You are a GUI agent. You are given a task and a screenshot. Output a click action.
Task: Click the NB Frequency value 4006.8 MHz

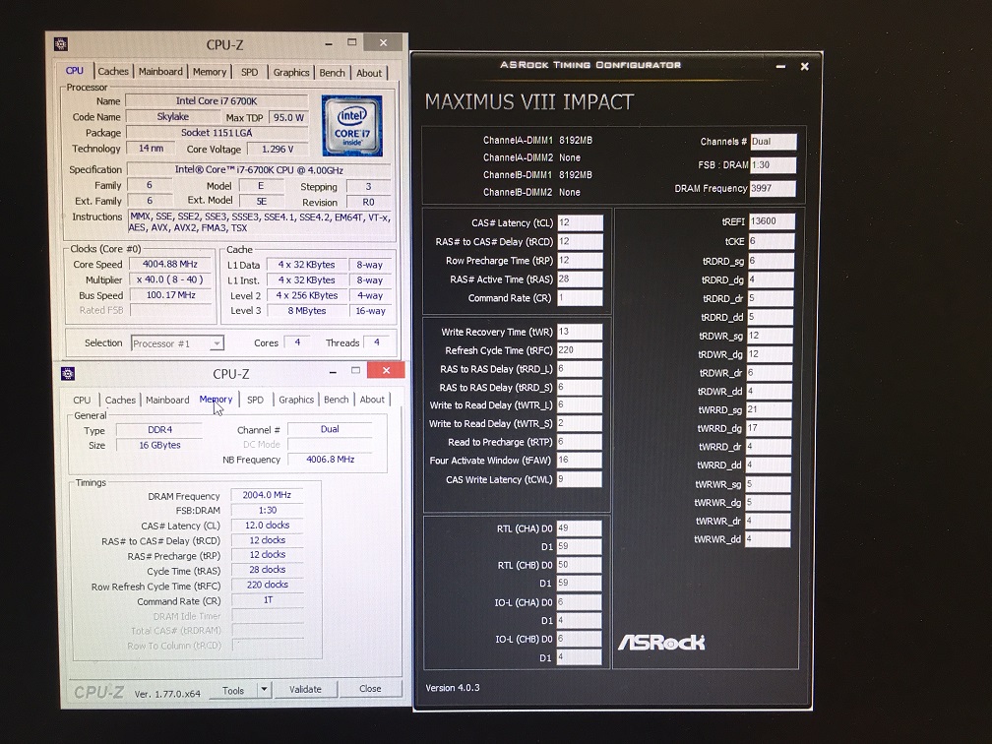[331, 460]
